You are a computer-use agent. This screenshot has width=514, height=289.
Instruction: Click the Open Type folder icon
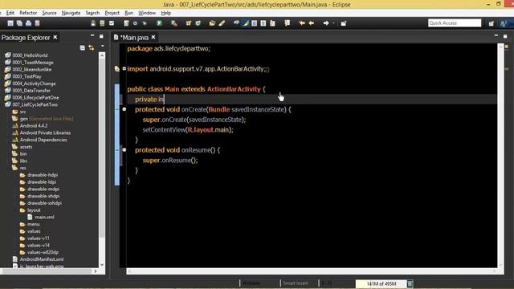[212, 23]
